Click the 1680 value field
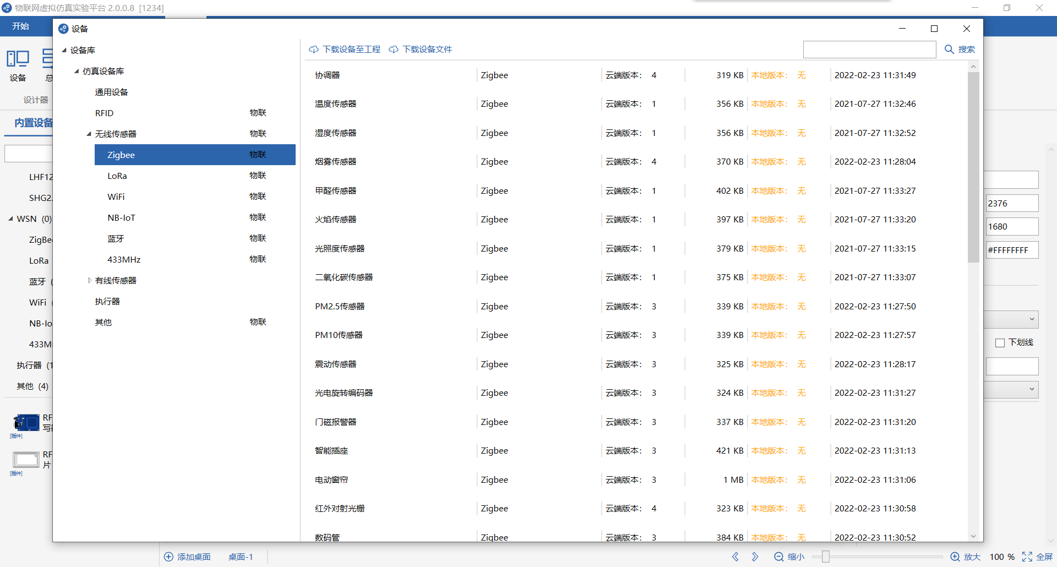 1012,226
